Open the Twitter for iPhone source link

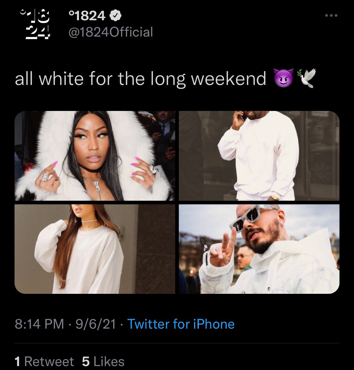[181, 324]
